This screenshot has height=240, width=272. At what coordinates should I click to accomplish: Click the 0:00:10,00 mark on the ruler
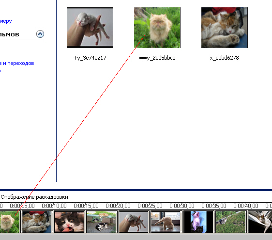coord(54,206)
